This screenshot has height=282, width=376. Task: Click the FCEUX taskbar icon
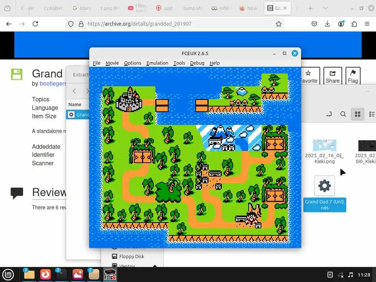pos(110,274)
